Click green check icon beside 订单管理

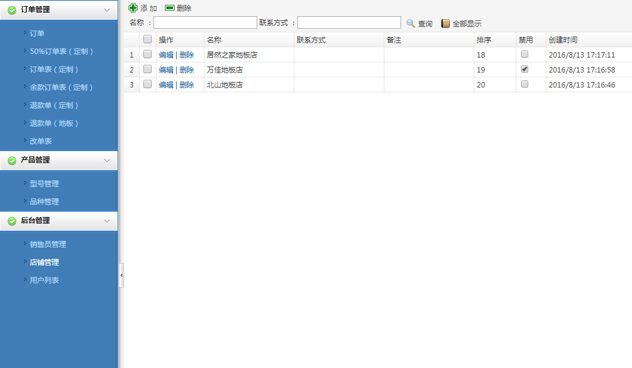coord(12,10)
